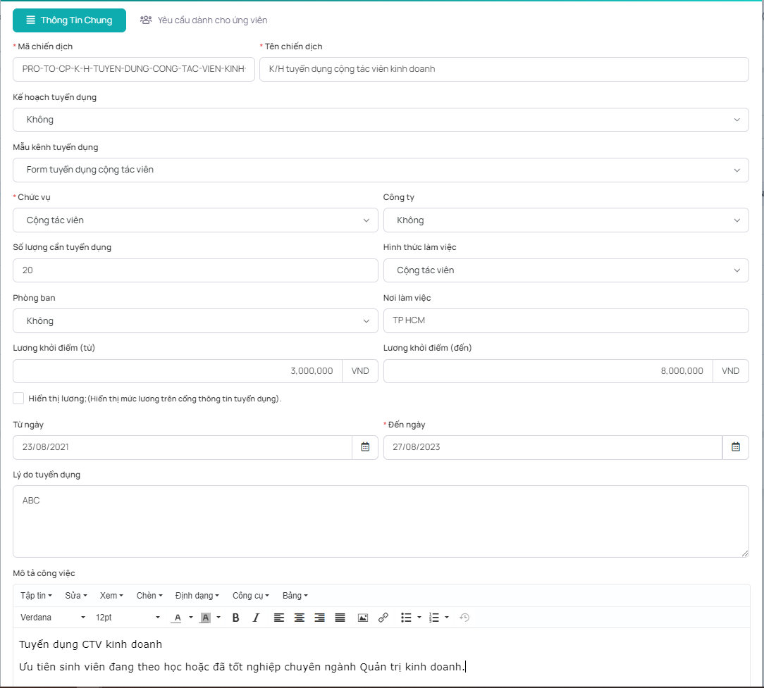
Task: Click the Nơi làm việc input field
Action: [x=565, y=320]
